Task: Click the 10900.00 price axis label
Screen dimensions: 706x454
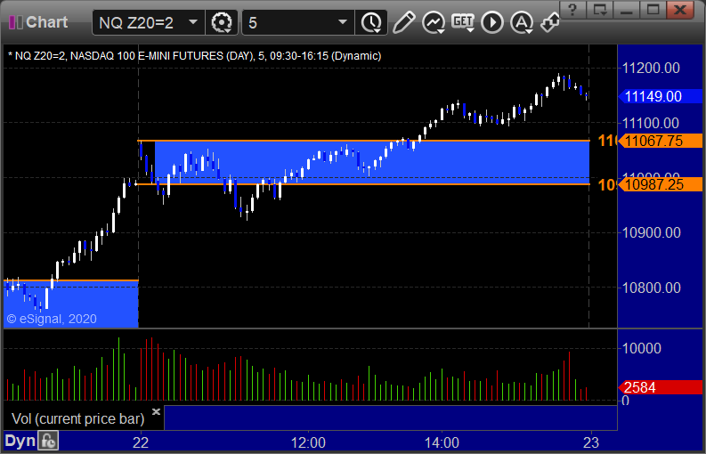Action: point(651,232)
